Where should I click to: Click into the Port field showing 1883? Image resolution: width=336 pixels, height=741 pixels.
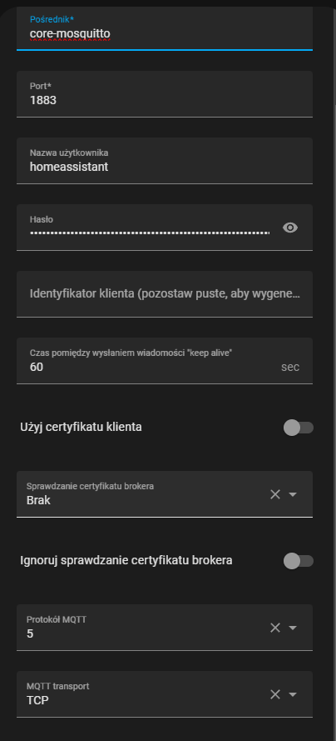165,94
